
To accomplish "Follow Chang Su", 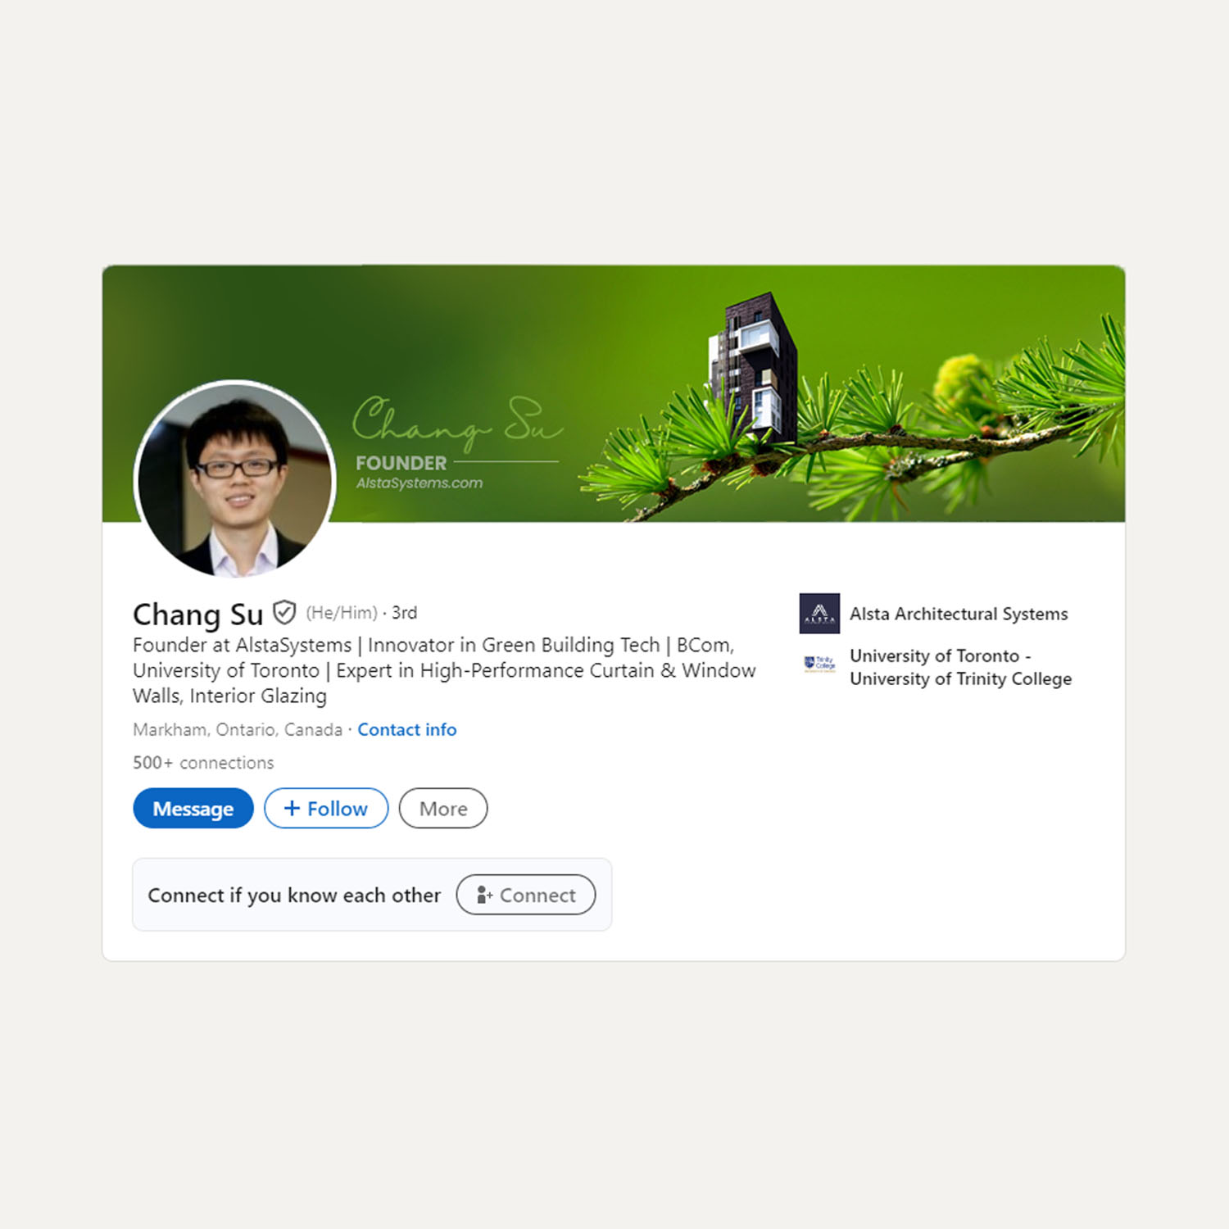I will (x=326, y=809).
